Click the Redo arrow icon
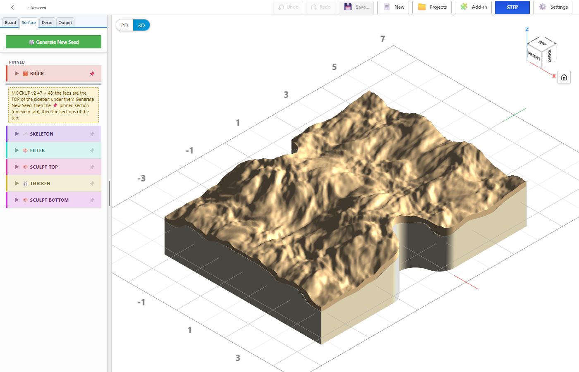 click(314, 7)
